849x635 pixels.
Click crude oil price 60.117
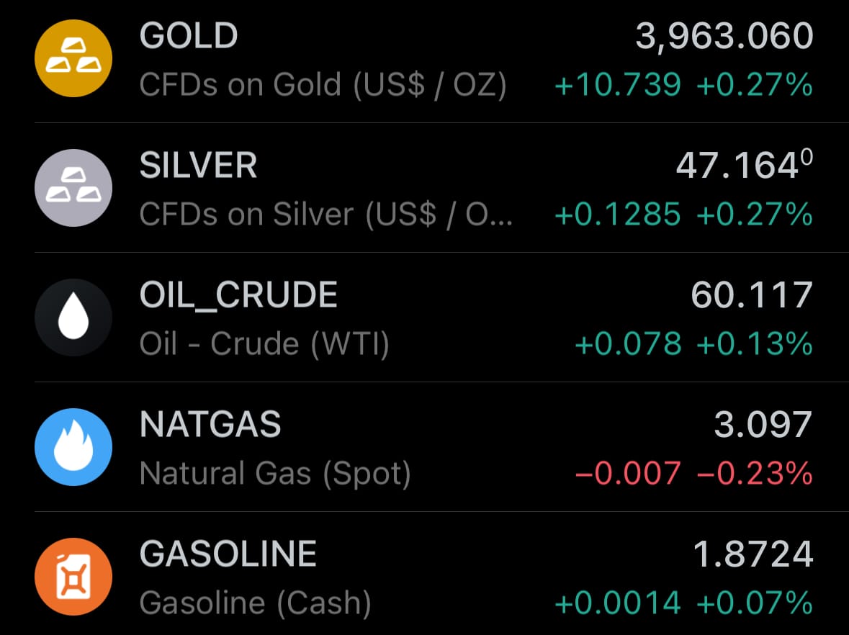click(x=751, y=295)
